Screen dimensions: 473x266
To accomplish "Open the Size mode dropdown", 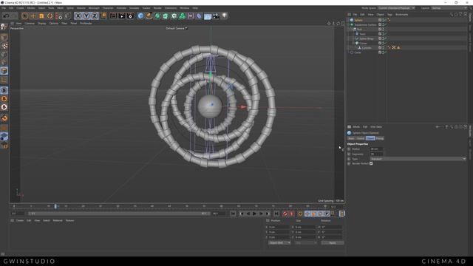I will coord(305,243).
